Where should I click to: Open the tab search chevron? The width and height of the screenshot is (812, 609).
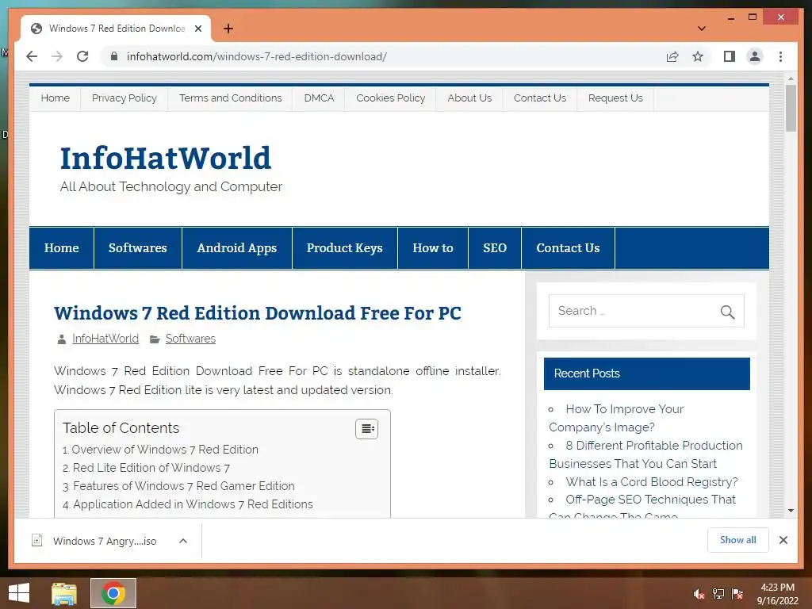coord(702,29)
